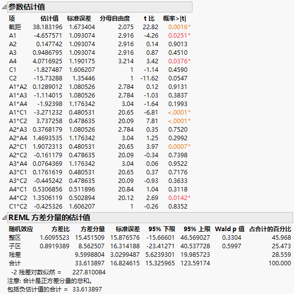Click estimate 0.9486795
The image size is (294, 294).
coord(47,53)
